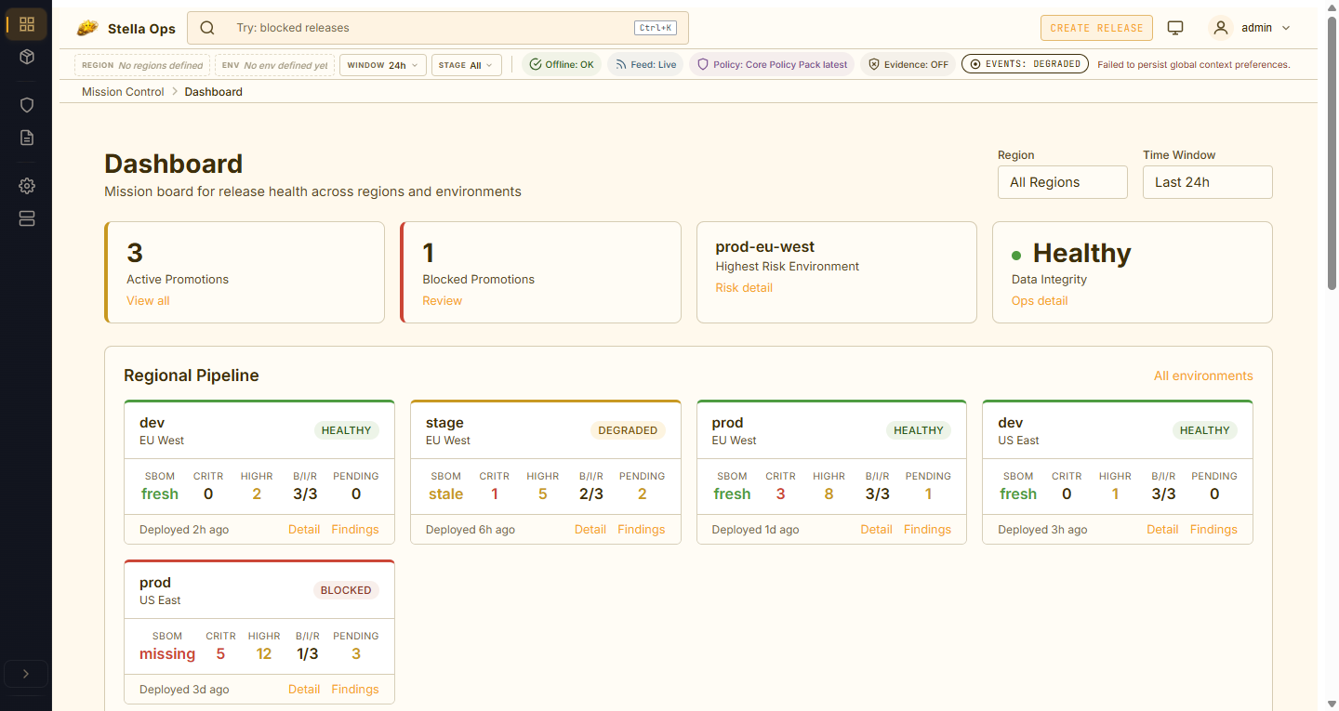The image size is (1339, 711).
Task: Expand the sidebar with the chevron button
Action: click(x=26, y=674)
